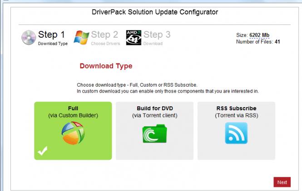Go to Step 2 Choose Drivers
This screenshot has width=302, height=191.
point(97,38)
